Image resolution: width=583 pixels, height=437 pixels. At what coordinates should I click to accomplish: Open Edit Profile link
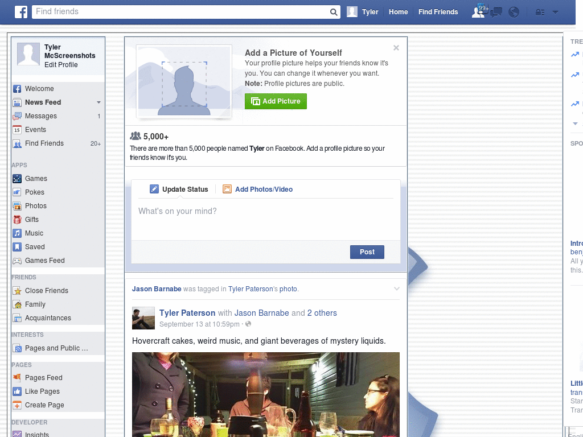pyautogui.click(x=61, y=65)
